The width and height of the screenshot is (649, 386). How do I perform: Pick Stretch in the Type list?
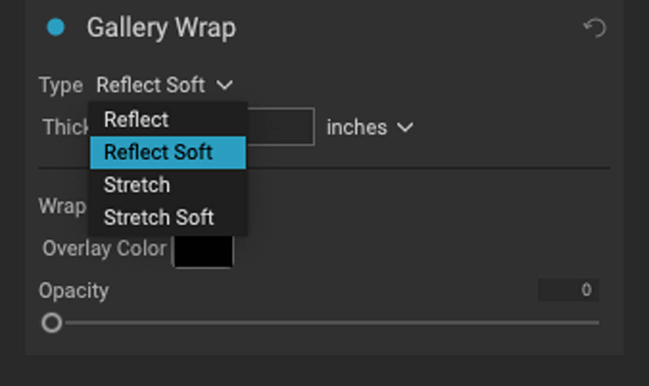(137, 185)
